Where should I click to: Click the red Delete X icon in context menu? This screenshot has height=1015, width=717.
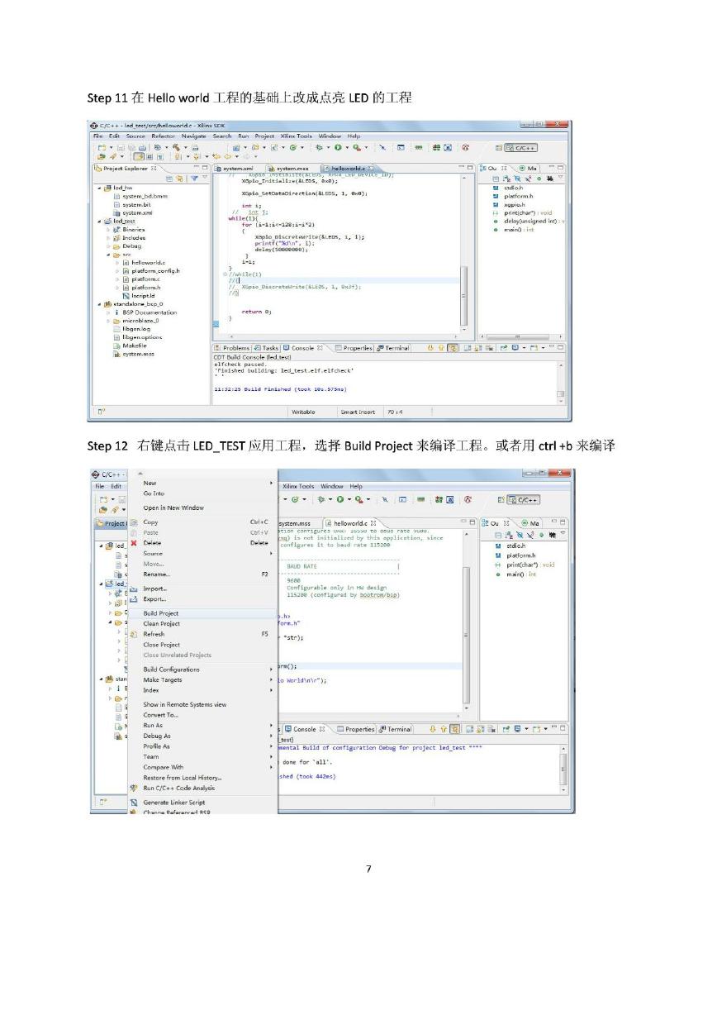pos(134,543)
